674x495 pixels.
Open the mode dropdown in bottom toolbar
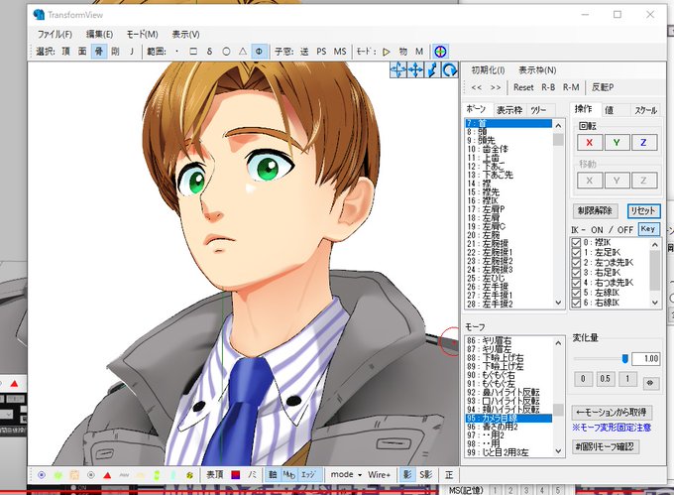[x=346, y=475]
